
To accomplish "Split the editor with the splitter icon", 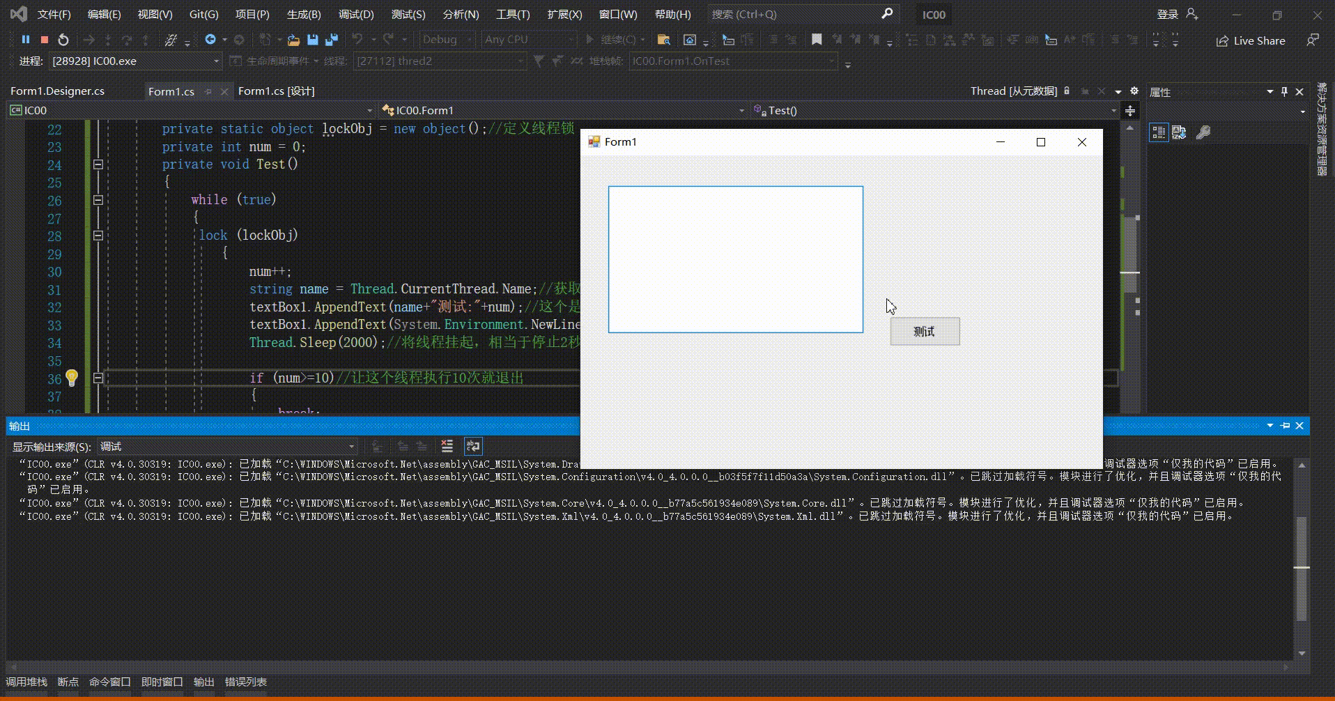I will 1130,111.
